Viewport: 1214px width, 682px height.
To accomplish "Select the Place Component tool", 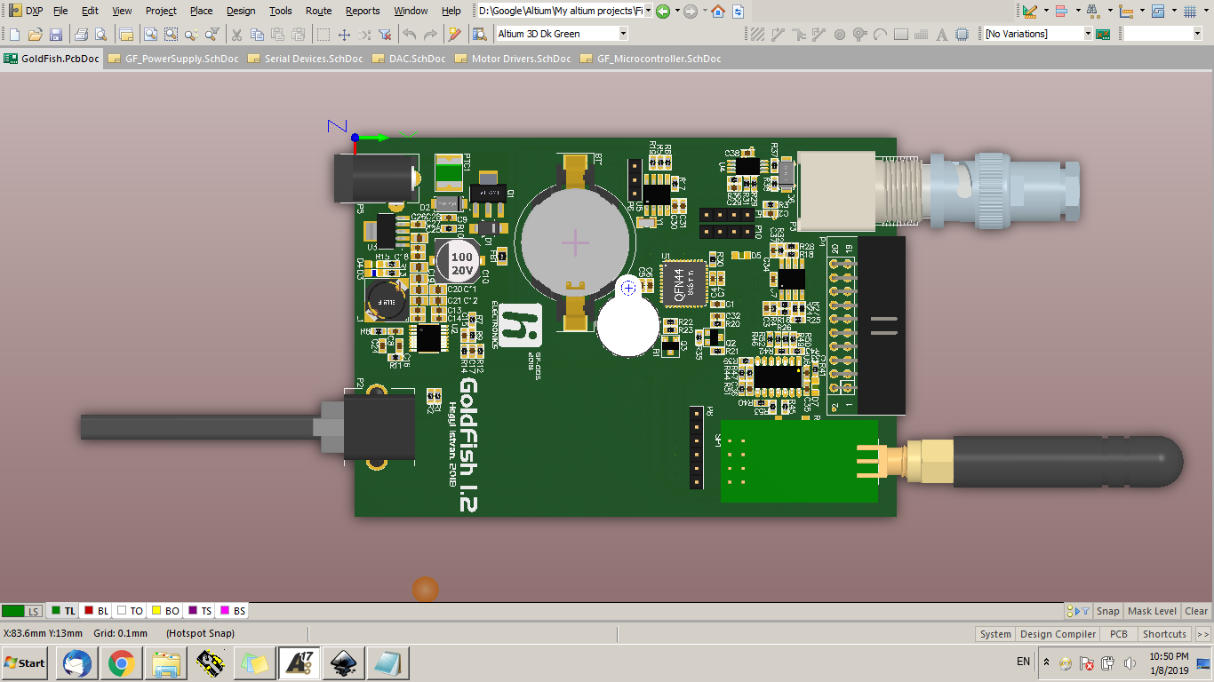I will coord(962,33).
